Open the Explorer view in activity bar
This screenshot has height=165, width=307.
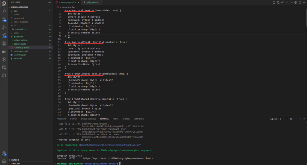click(x=4, y=3)
